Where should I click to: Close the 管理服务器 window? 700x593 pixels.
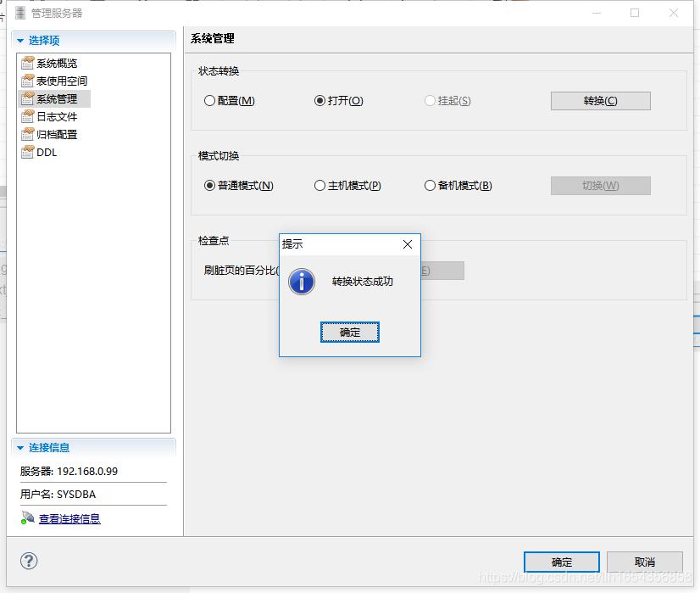click(x=674, y=13)
